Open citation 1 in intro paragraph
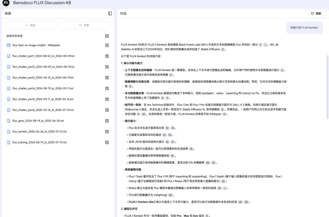The width and height of the screenshot is (329, 217). (260, 45)
